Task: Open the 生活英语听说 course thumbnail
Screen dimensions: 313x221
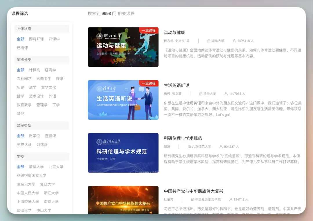Action: (x=123, y=100)
